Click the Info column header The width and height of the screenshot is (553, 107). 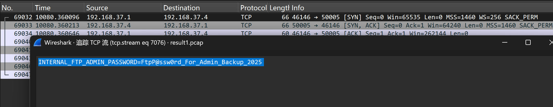(298, 8)
